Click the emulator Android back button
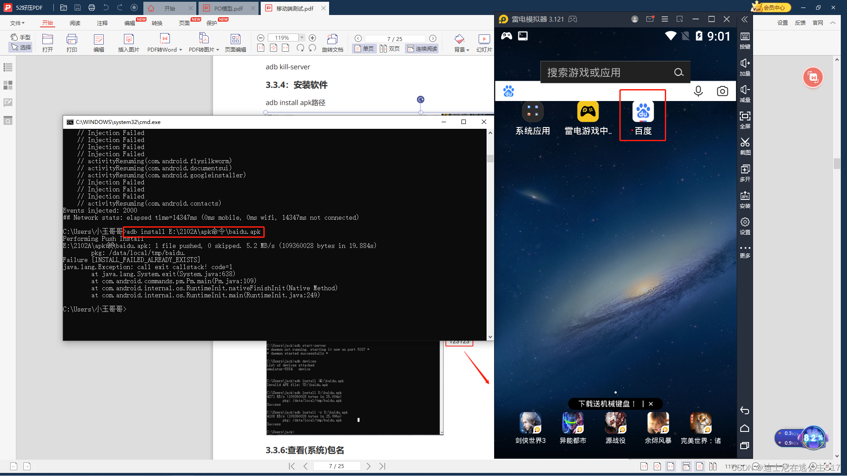The width and height of the screenshot is (847, 476). [745, 411]
